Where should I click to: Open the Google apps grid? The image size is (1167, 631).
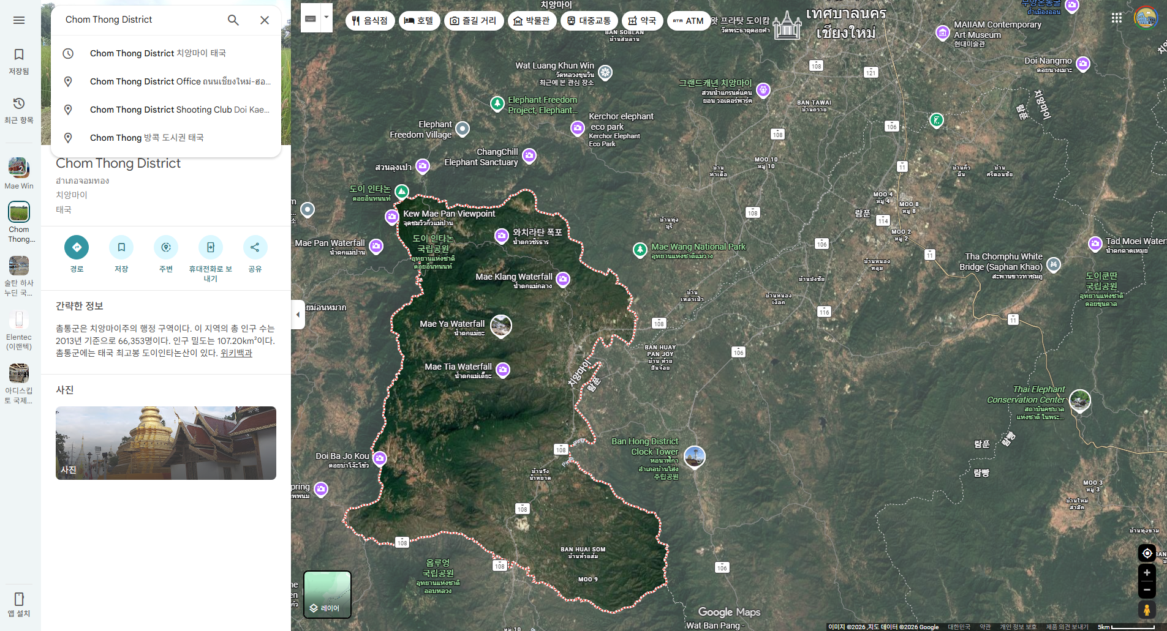(1117, 18)
